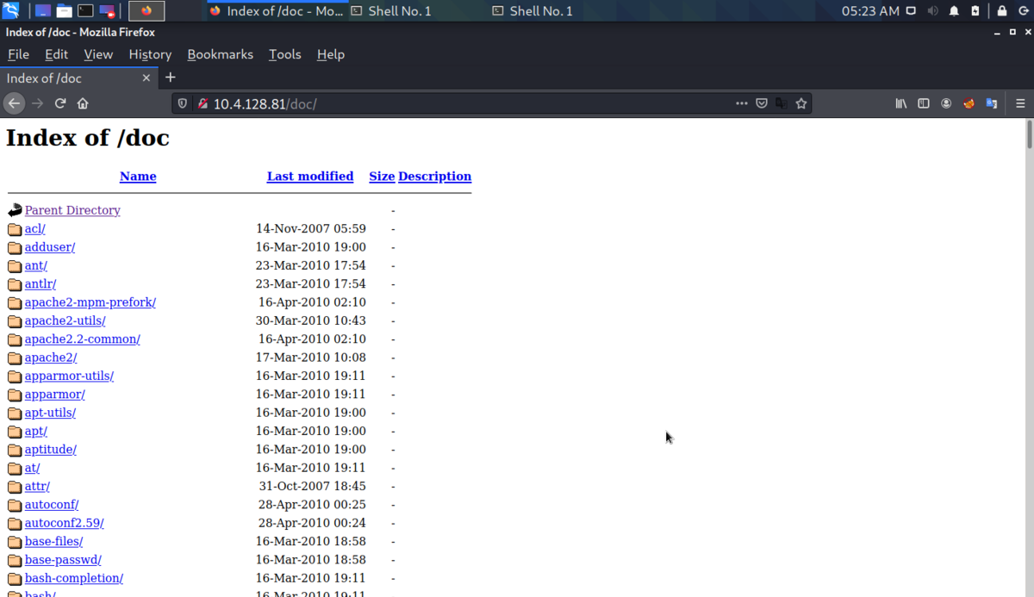Lock the screen via padlock icon
Screen dimensions: 1034x597
1002,11
